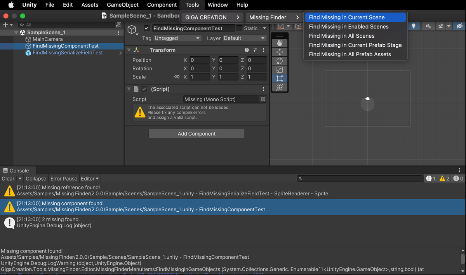
Task: Click the Add Component button
Action: [x=196, y=134]
